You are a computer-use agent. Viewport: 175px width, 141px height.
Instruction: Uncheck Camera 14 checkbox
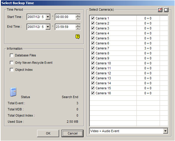point(93,83)
